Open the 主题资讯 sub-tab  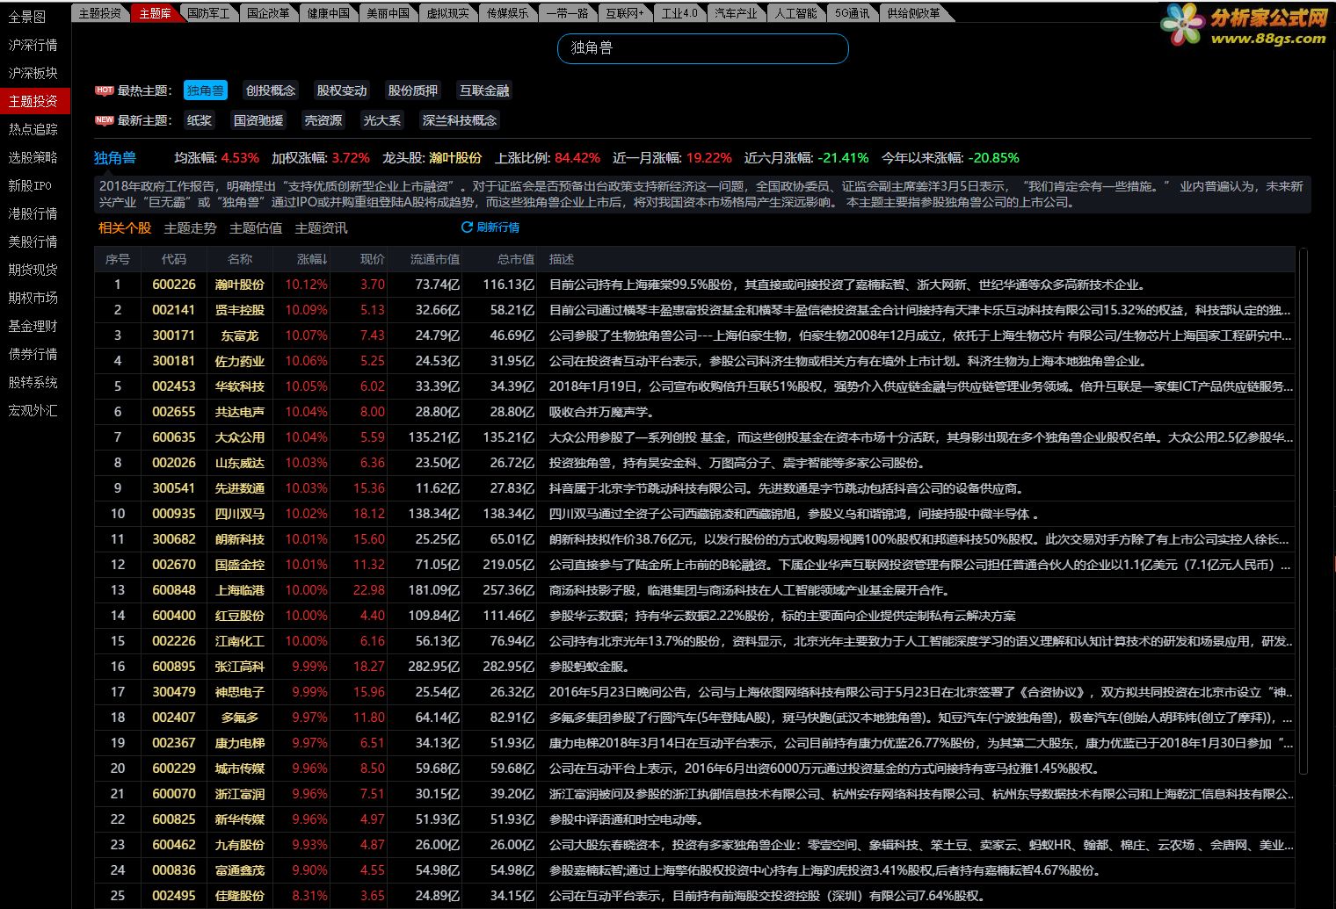click(x=321, y=228)
